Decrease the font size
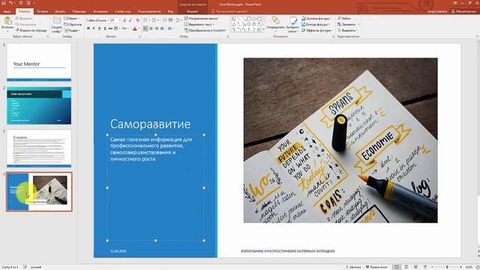The height and width of the screenshot is (270, 480). pyautogui.click(x=130, y=20)
